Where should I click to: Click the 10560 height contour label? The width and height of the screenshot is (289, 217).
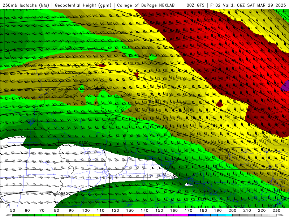(62, 193)
